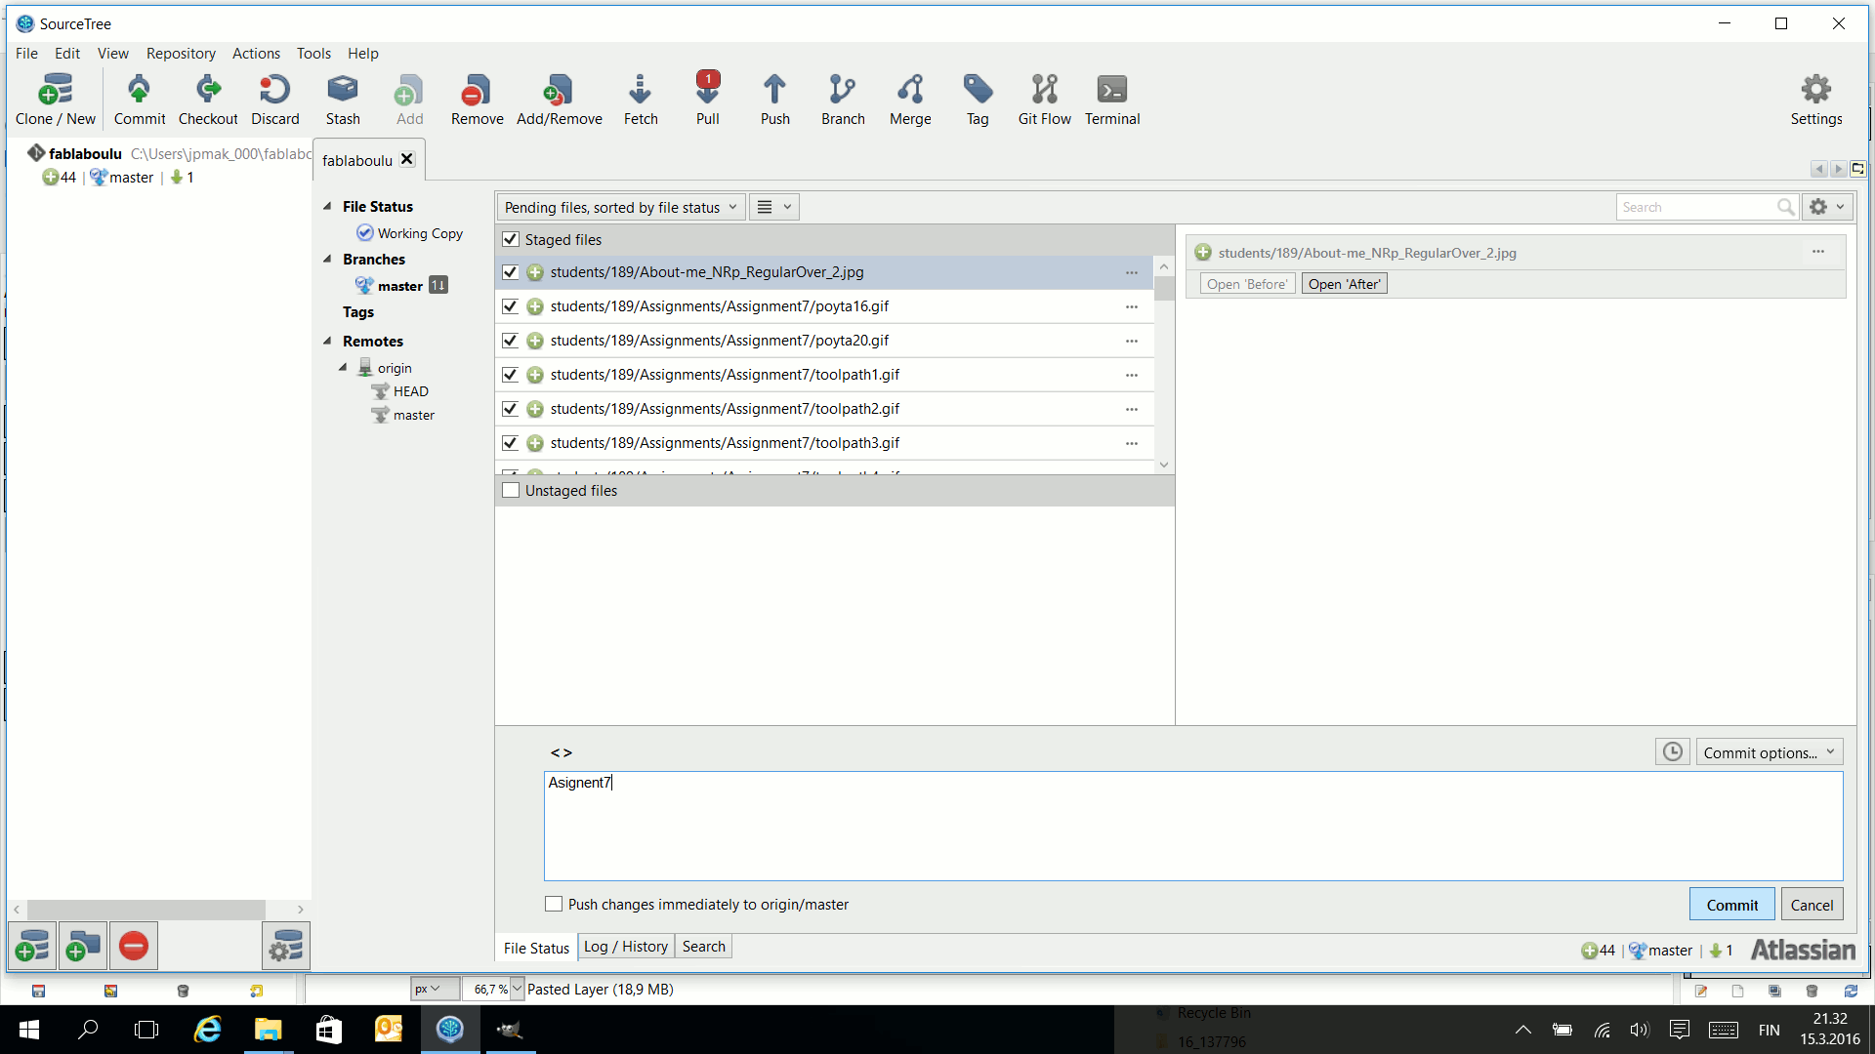Uncheck About-me_NRp_RegularOver_2.jpg staged file
The width and height of the screenshot is (1875, 1054).
(510, 272)
